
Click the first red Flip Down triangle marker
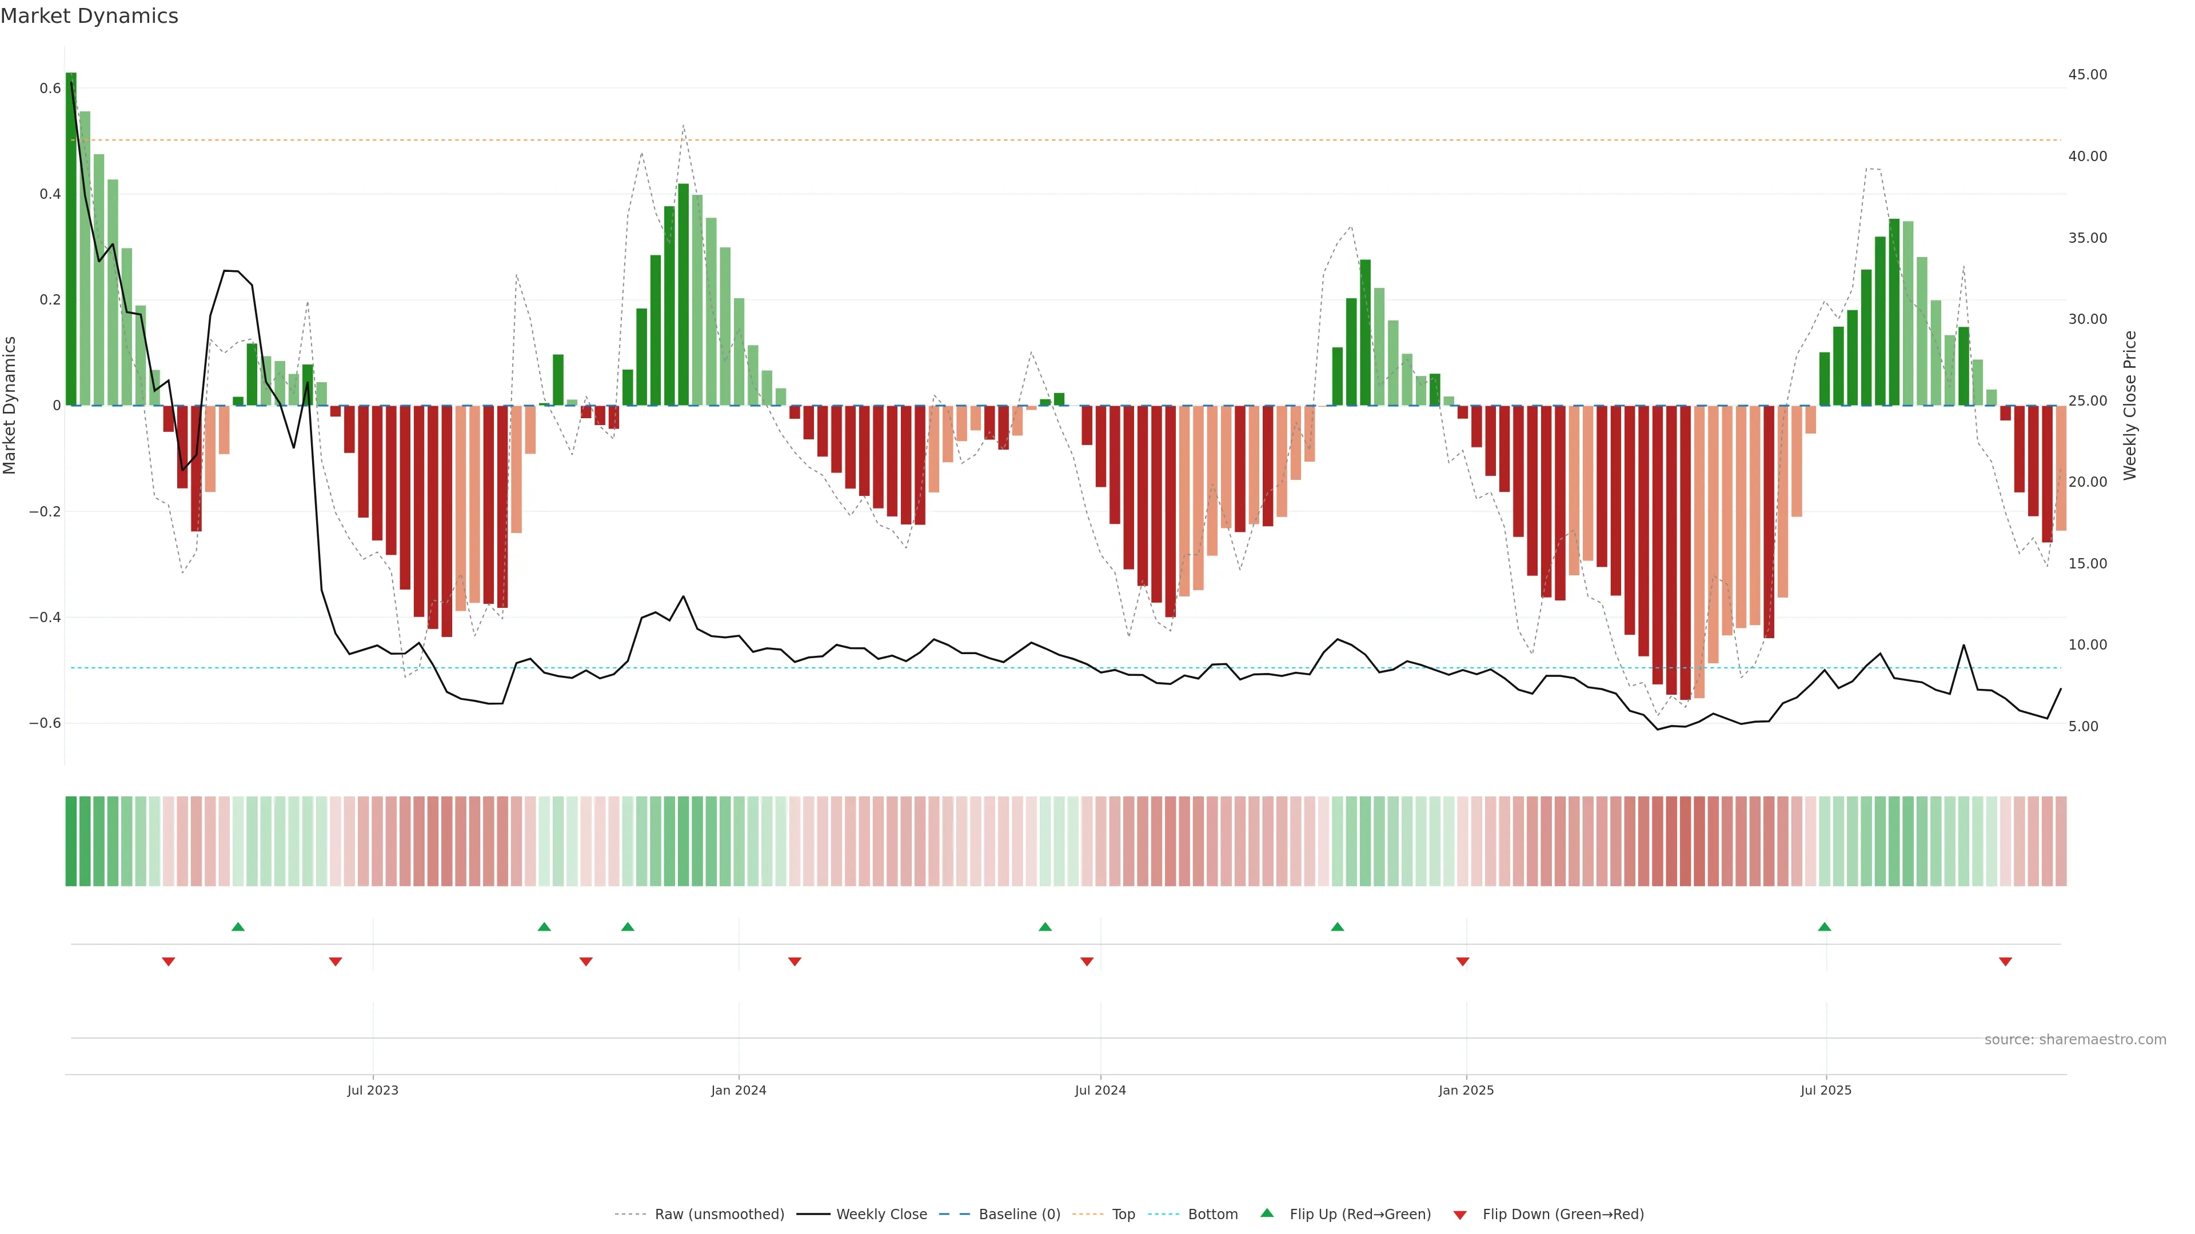[x=169, y=961]
